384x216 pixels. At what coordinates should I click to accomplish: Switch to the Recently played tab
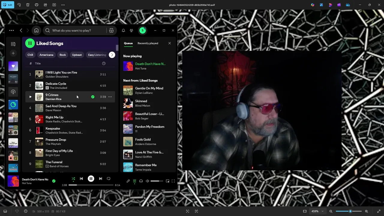tap(148, 43)
